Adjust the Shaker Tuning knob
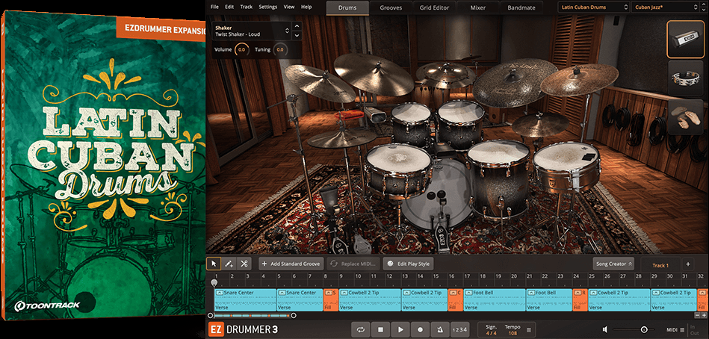Screen dimensions: 709x339 [280, 50]
